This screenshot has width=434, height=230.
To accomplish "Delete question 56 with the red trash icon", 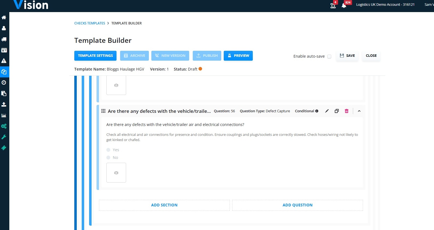I will pyautogui.click(x=347, y=111).
